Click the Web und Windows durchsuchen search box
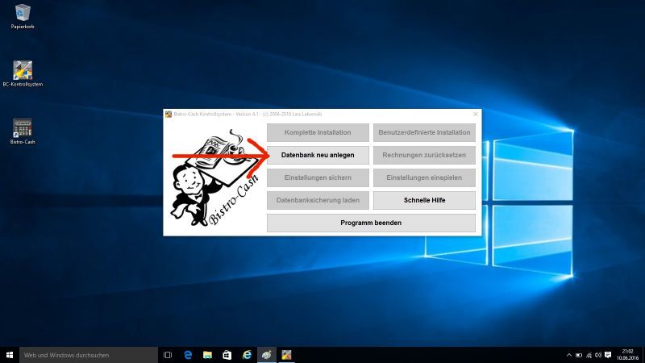Screen dimensions: 645x363 point(89,355)
